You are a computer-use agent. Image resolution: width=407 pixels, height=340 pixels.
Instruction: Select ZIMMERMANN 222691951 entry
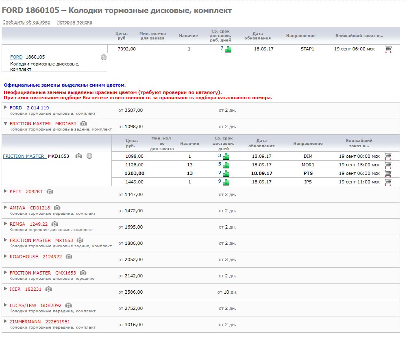click(40, 322)
